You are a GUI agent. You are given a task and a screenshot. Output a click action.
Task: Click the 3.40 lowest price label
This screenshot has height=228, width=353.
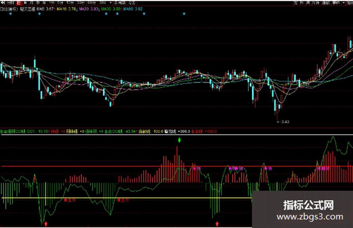[x=285, y=122]
